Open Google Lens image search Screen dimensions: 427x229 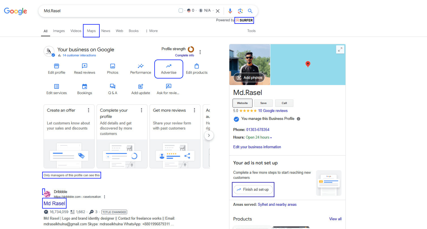(240, 11)
